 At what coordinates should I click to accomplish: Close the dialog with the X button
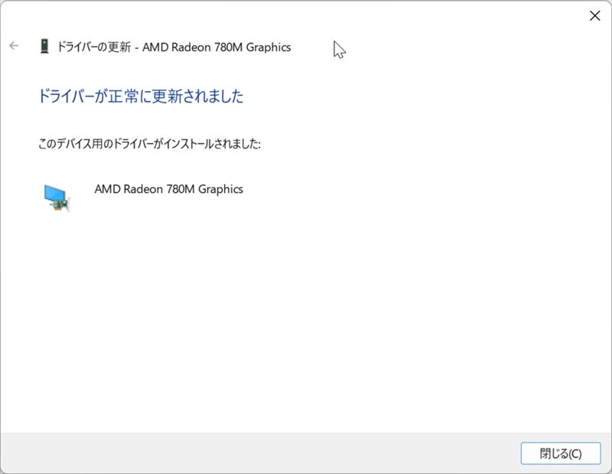point(595,15)
